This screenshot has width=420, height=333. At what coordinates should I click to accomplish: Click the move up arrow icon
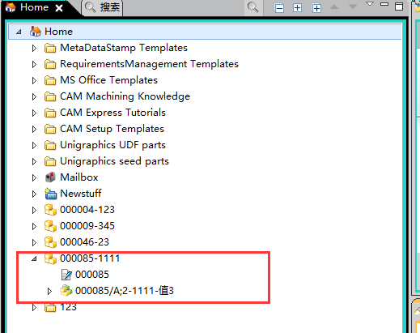pyautogui.click(x=334, y=7)
